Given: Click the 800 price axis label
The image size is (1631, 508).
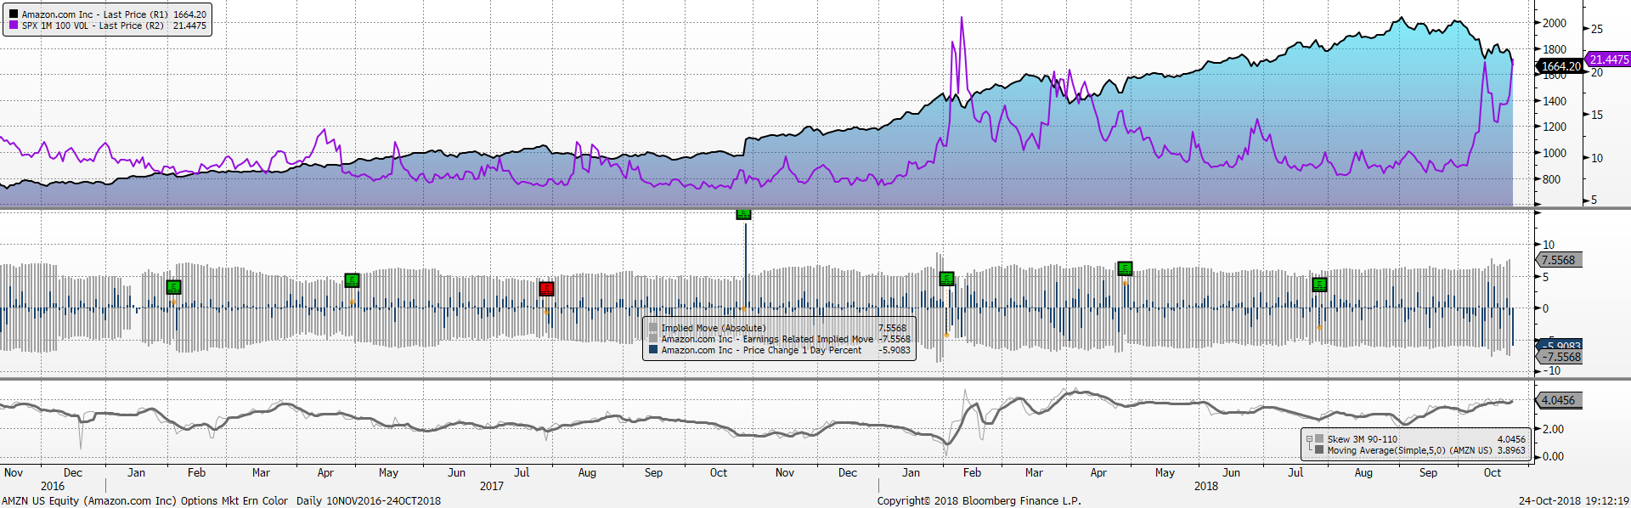Looking at the screenshot, I should (x=1551, y=179).
